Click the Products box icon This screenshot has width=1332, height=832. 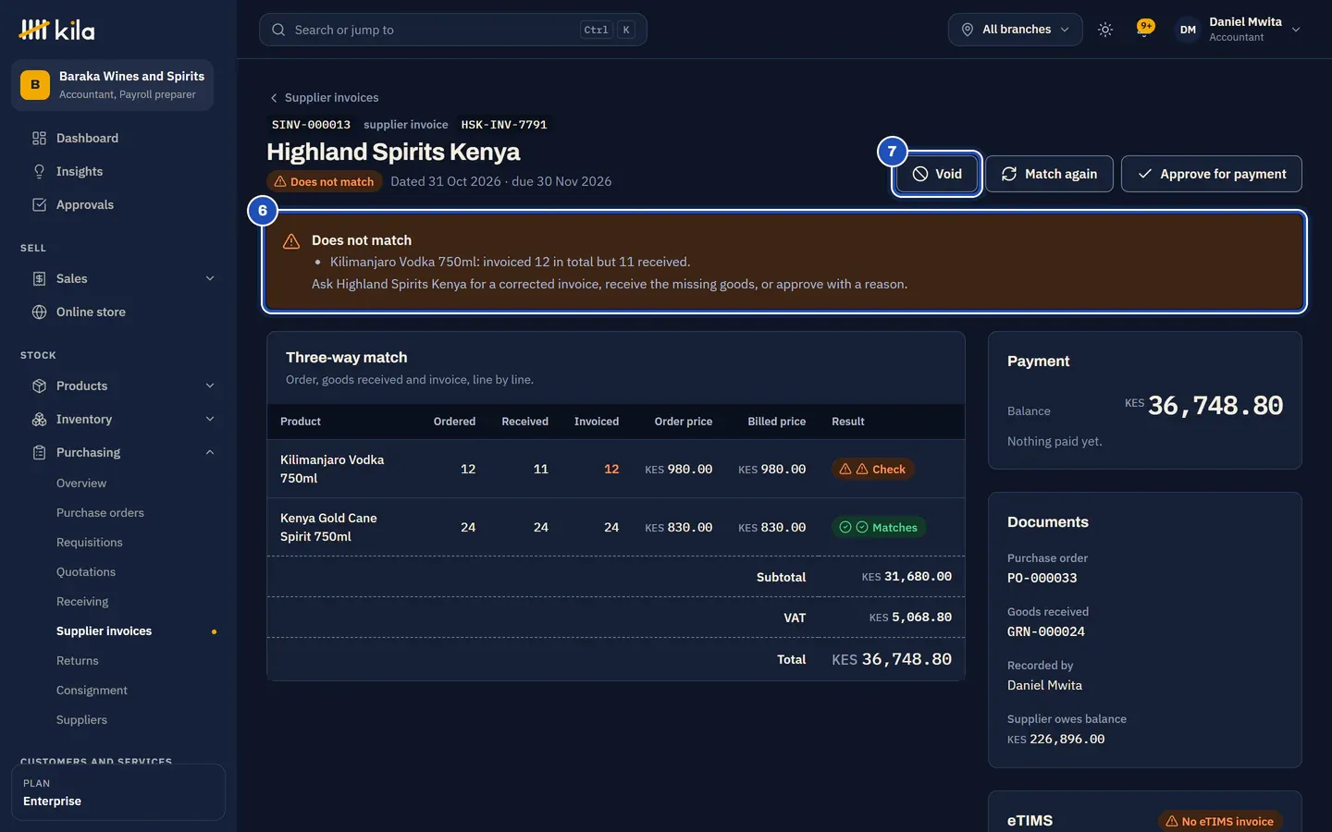click(x=39, y=386)
